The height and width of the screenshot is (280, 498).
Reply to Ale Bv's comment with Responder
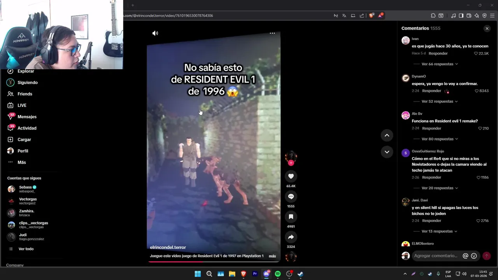431,128
